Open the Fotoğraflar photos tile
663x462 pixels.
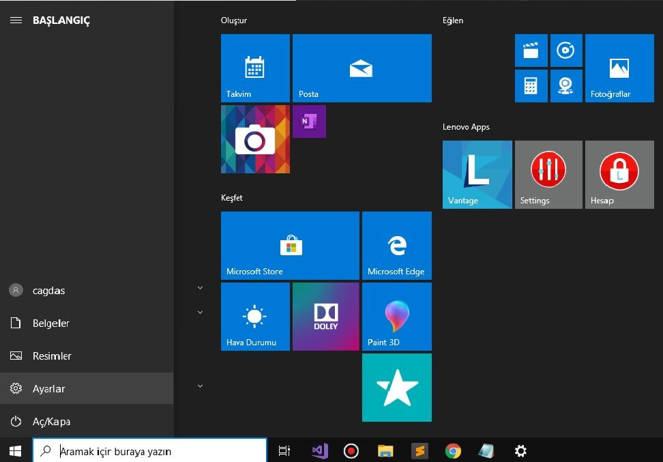tap(619, 68)
